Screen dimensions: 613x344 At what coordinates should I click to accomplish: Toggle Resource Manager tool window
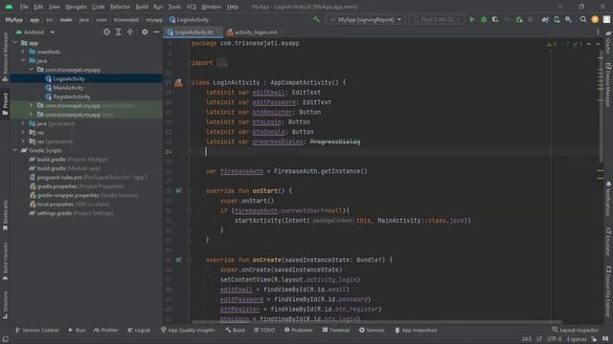point(5,57)
